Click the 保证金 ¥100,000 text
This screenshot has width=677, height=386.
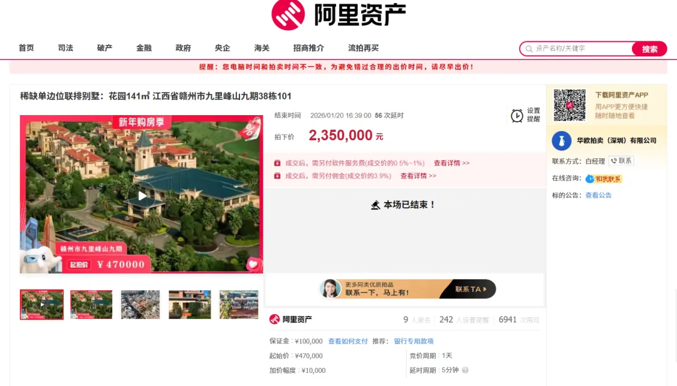click(296, 341)
